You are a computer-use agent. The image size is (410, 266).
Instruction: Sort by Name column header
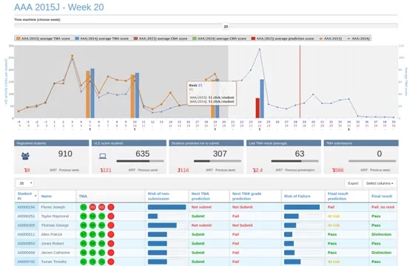coord(47,196)
